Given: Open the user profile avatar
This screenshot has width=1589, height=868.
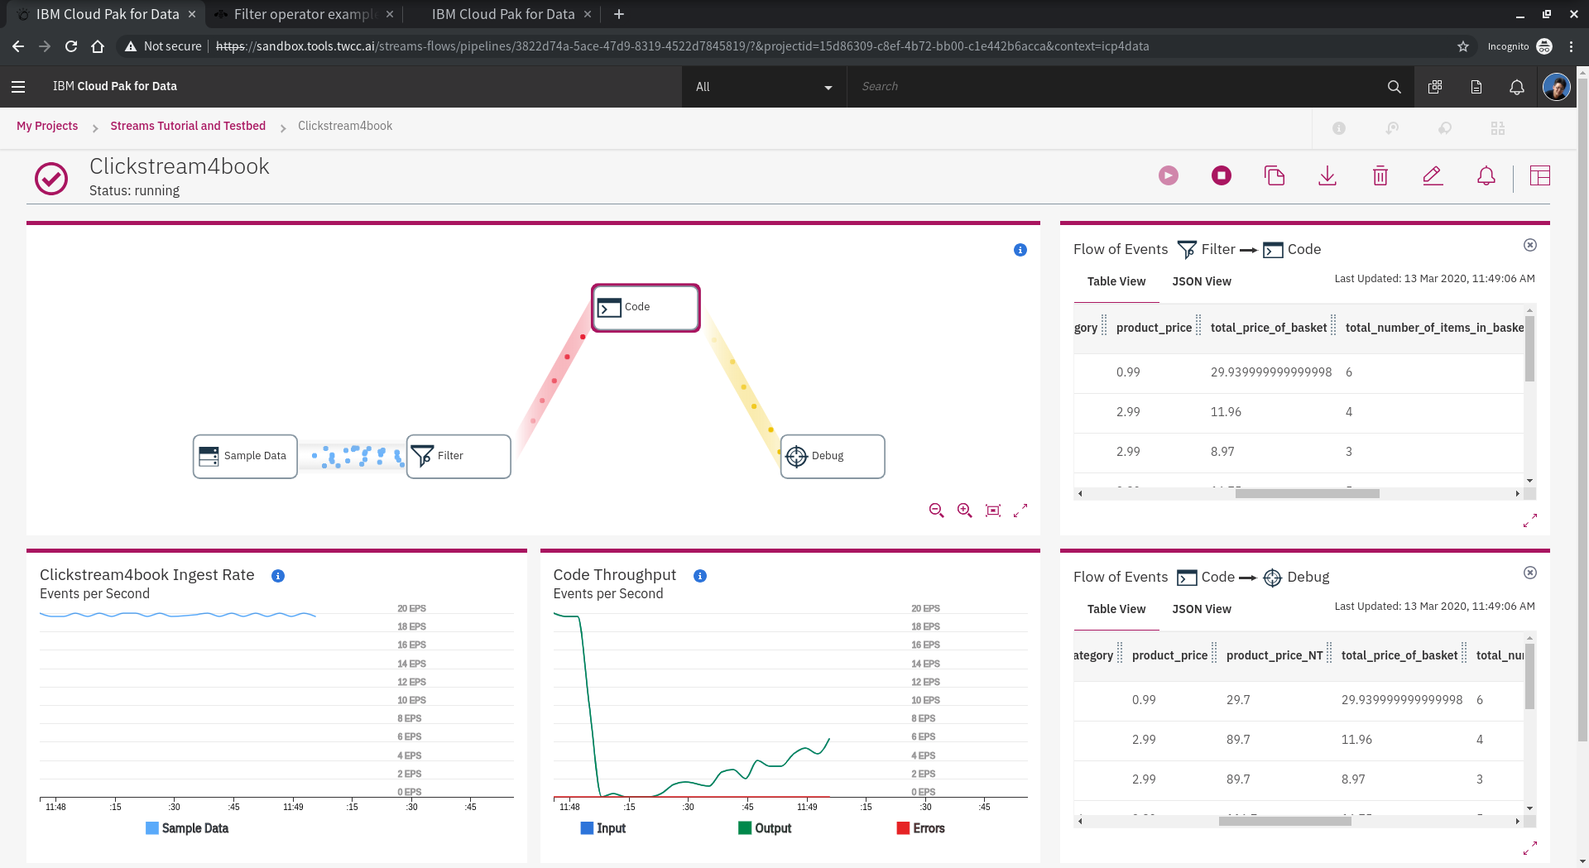Looking at the screenshot, I should 1557,87.
